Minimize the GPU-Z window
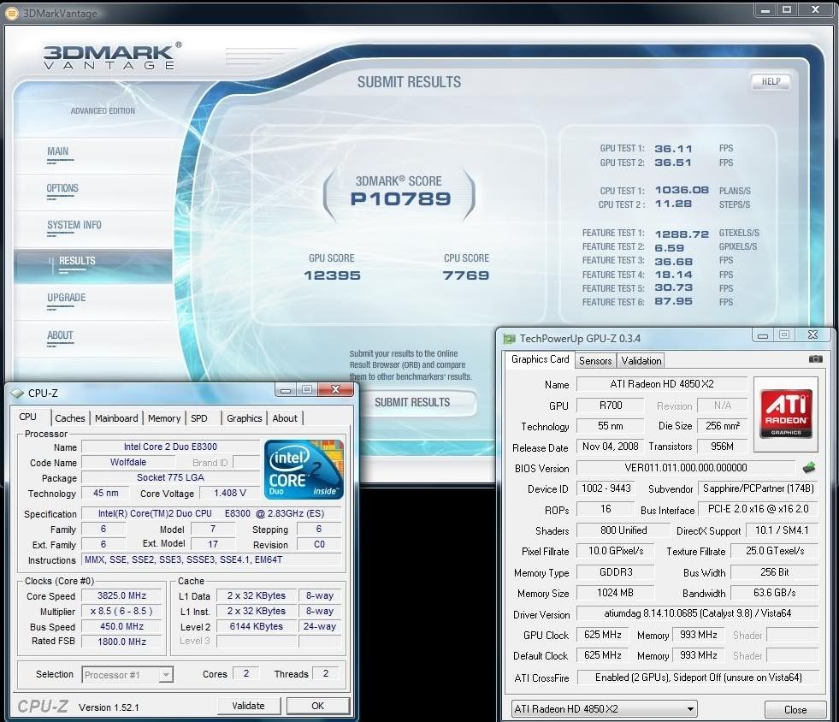Screen dimensions: 839x722 point(763,335)
